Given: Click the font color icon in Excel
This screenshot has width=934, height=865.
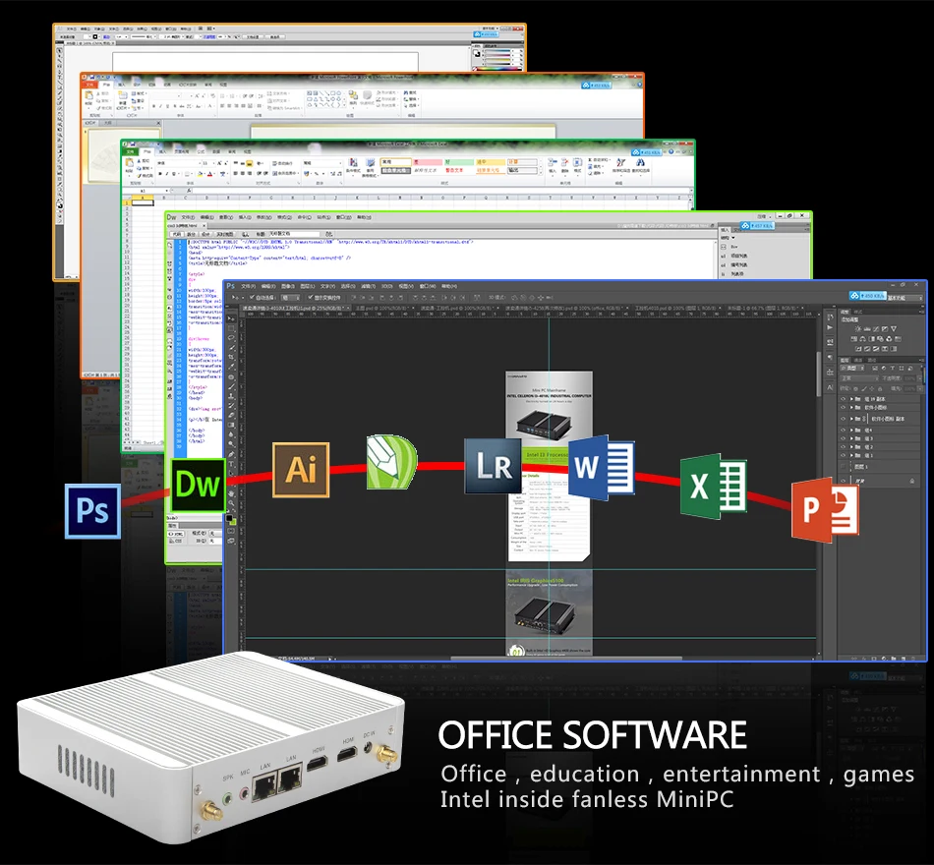Looking at the screenshot, I should coord(209,174).
